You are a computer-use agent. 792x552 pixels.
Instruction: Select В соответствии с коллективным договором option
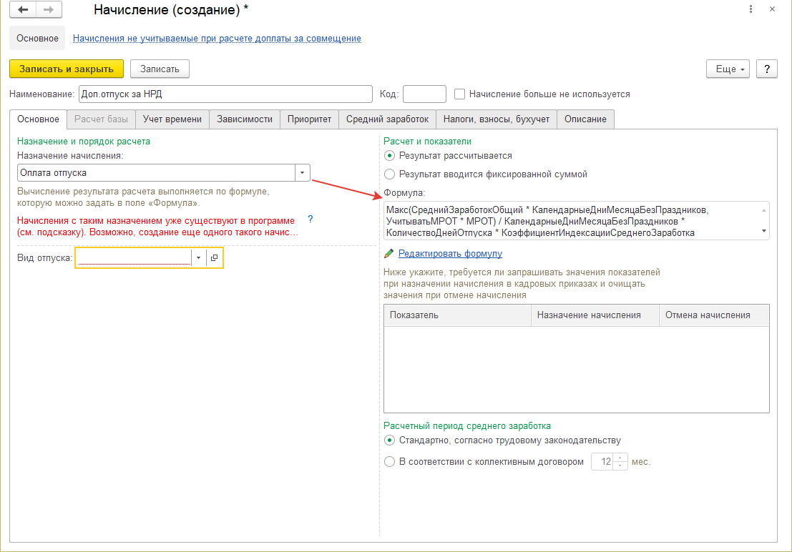click(390, 462)
